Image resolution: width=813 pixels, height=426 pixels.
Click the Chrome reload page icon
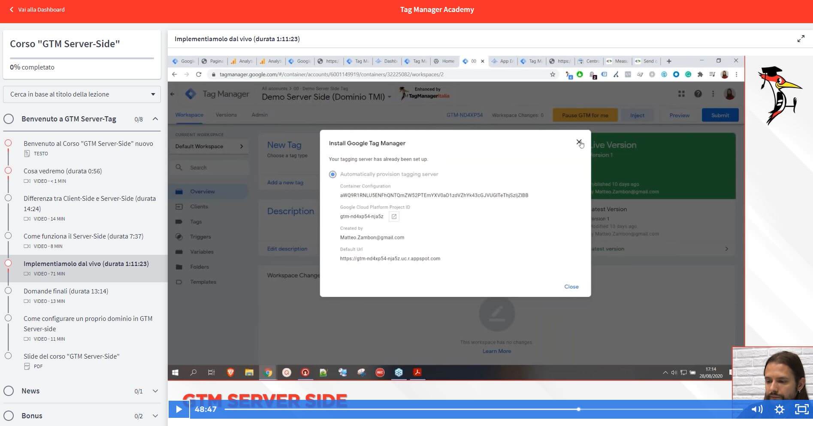click(199, 74)
